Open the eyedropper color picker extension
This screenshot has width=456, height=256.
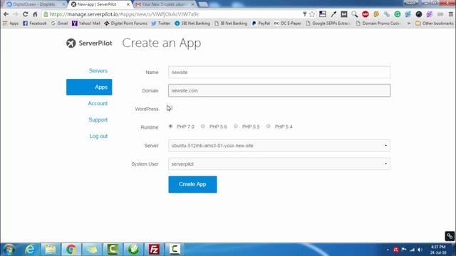[x=333, y=14]
